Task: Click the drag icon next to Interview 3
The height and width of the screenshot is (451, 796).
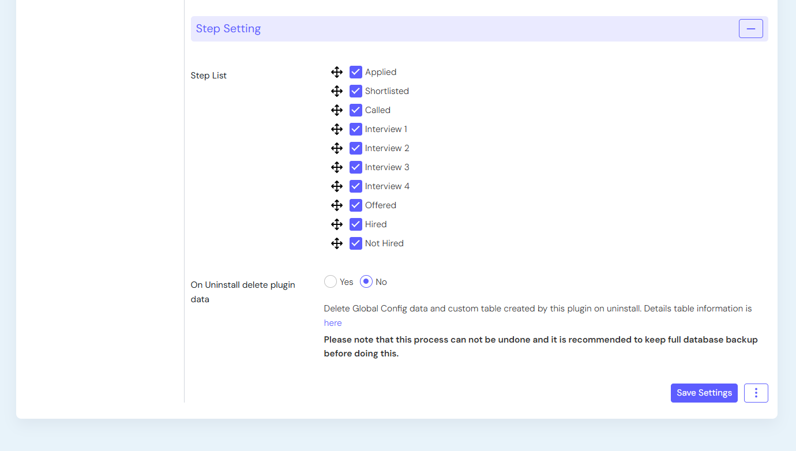Action: pos(337,167)
